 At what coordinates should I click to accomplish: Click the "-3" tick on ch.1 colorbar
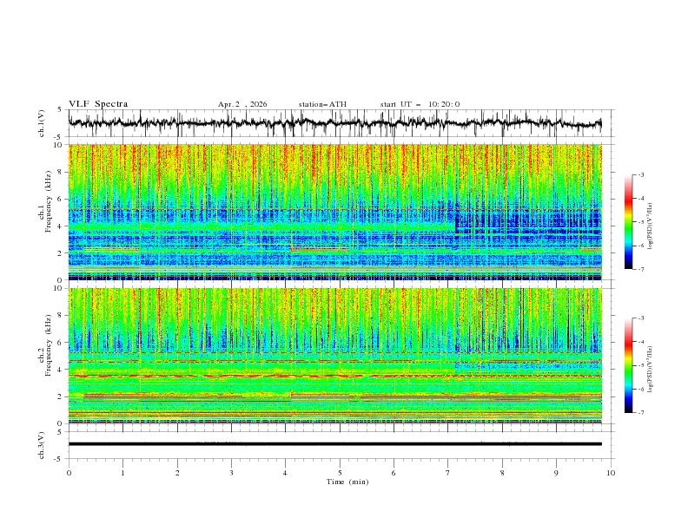pyautogui.click(x=640, y=175)
